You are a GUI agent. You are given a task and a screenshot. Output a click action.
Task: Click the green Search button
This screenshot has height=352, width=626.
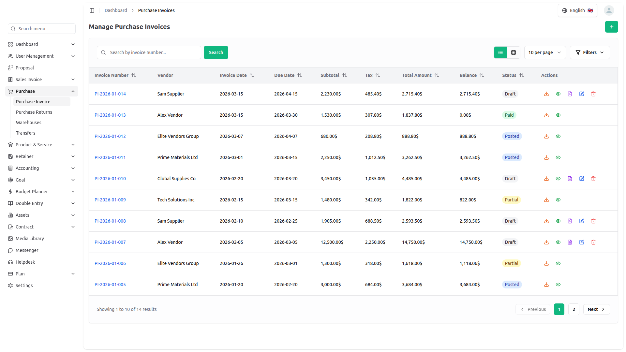(x=216, y=52)
